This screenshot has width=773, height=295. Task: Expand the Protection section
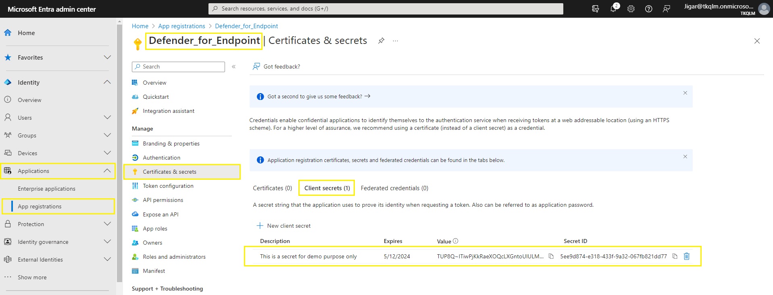pyautogui.click(x=107, y=224)
